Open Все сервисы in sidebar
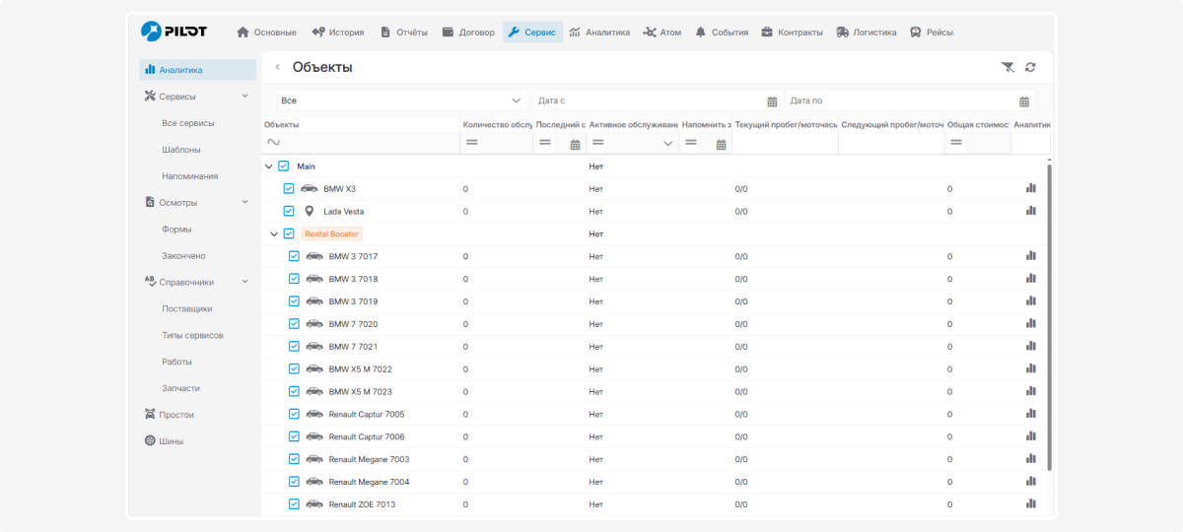1183x532 pixels. [188, 123]
